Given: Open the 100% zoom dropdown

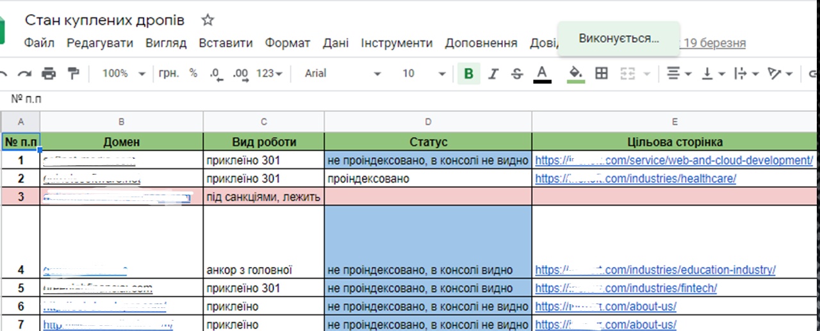Looking at the screenshot, I should [124, 74].
